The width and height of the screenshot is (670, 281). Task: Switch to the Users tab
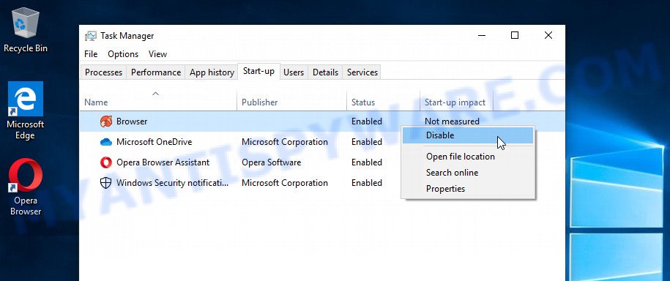point(294,72)
